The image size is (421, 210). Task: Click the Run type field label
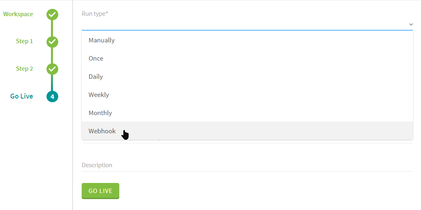95,14
